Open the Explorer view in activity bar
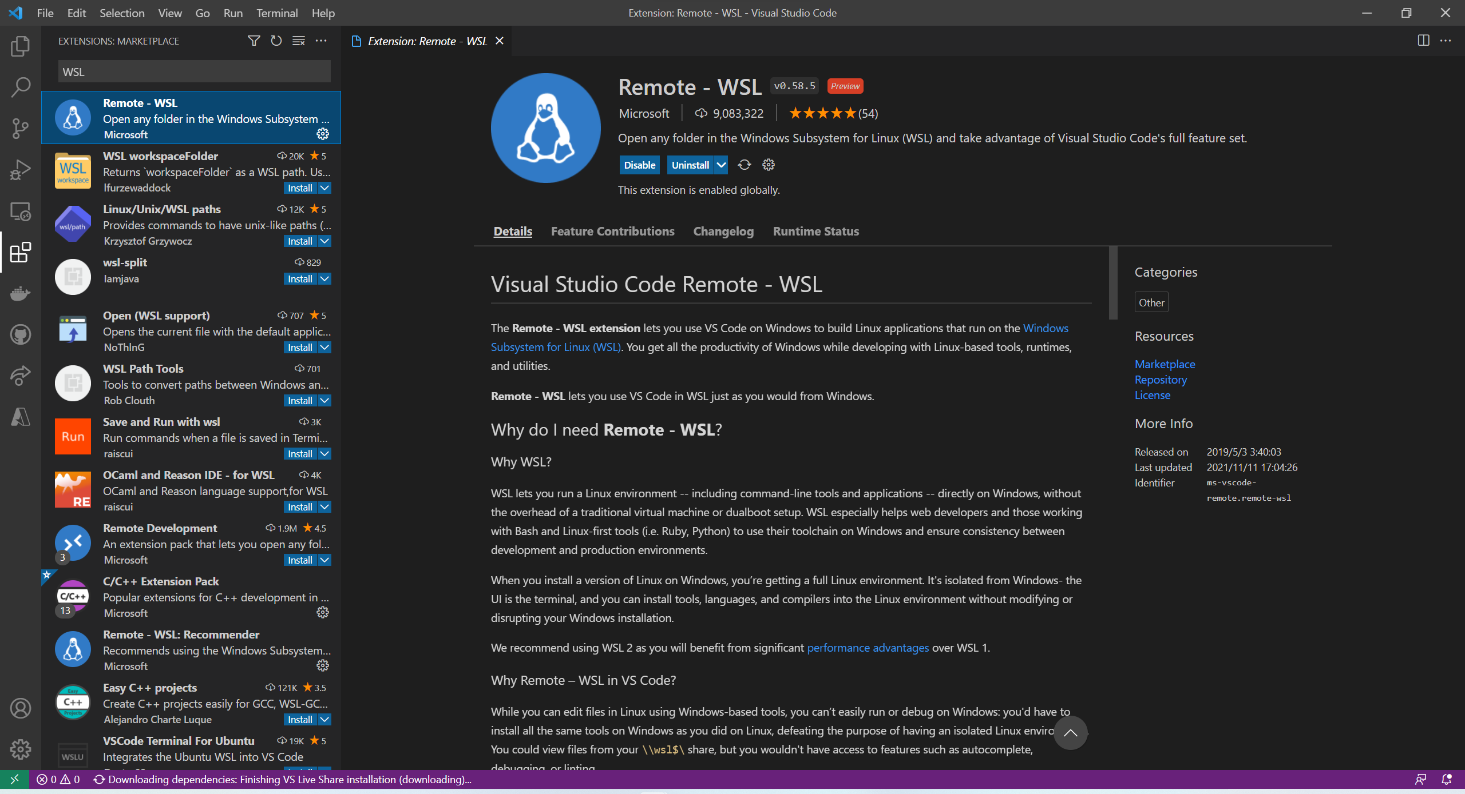Screen dimensions: 1465x794 coord(21,46)
